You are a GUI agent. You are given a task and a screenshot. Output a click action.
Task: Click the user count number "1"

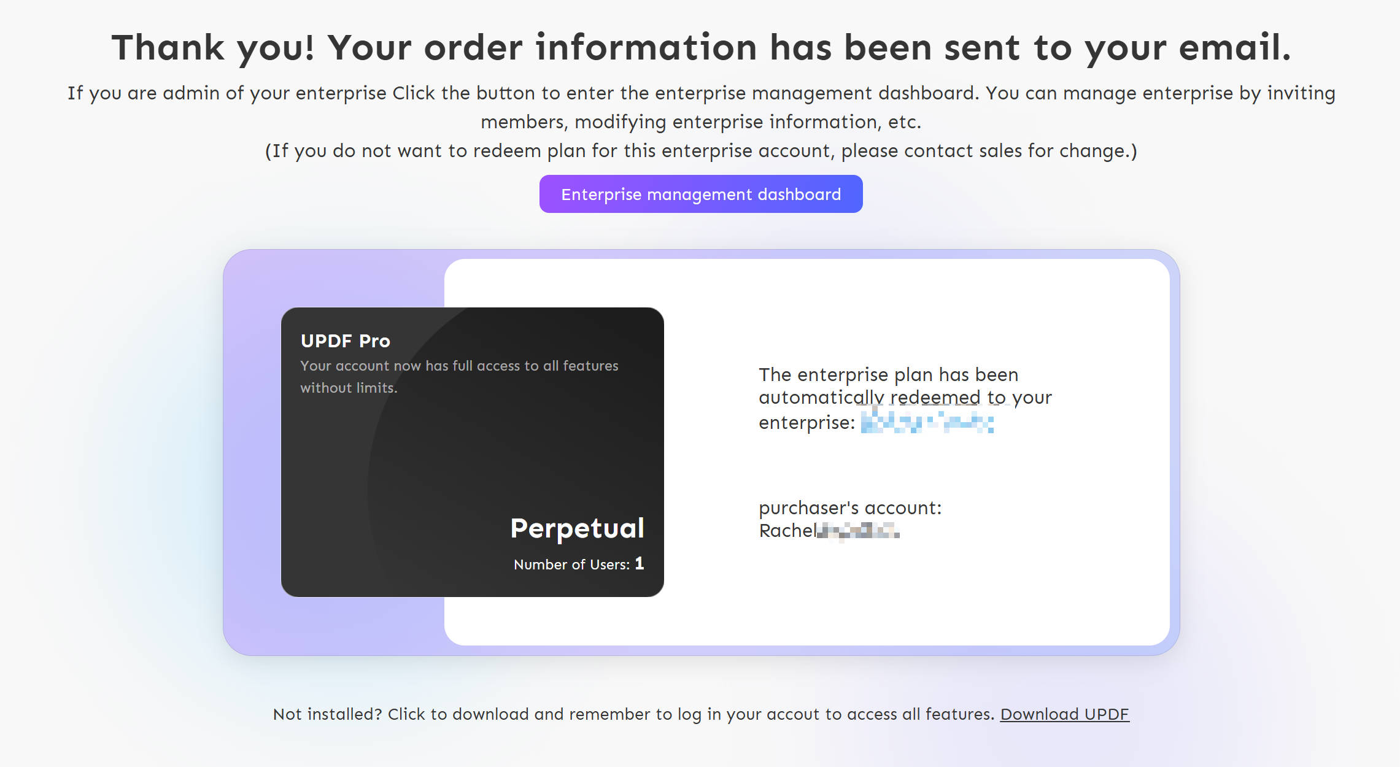click(x=639, y=563)
